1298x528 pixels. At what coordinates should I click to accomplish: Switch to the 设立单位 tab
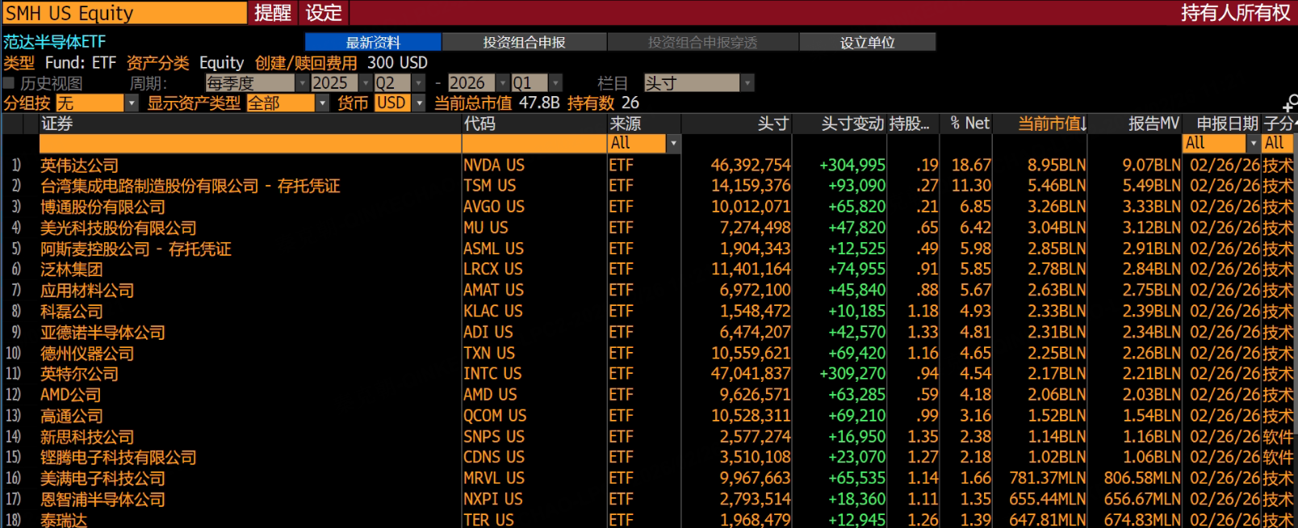(x=868, y=42)
